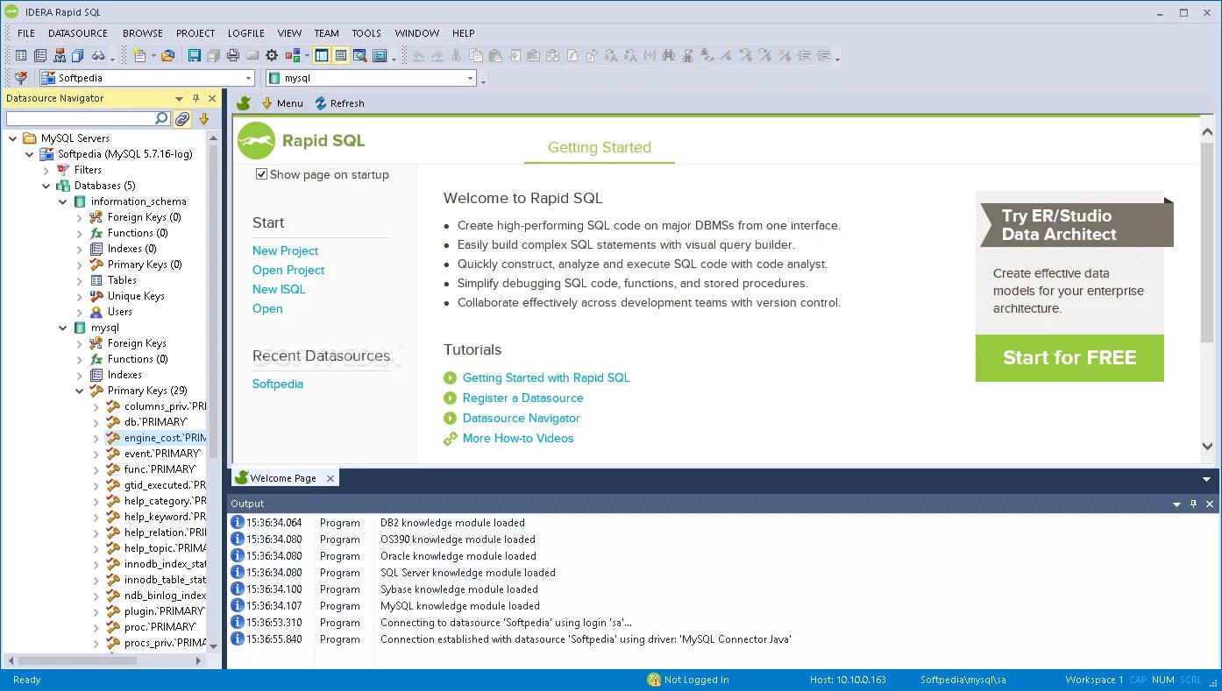Image resolution: width=1222 pixels, height=691 pixels.
Task: Collapse the Primary Keys (29) node
Action: coord(80,391)
